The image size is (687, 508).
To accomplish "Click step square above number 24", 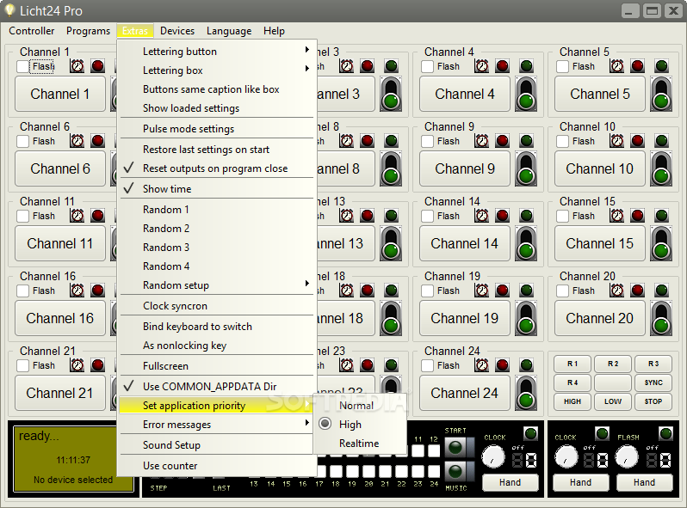I will (x=434, y=471).
